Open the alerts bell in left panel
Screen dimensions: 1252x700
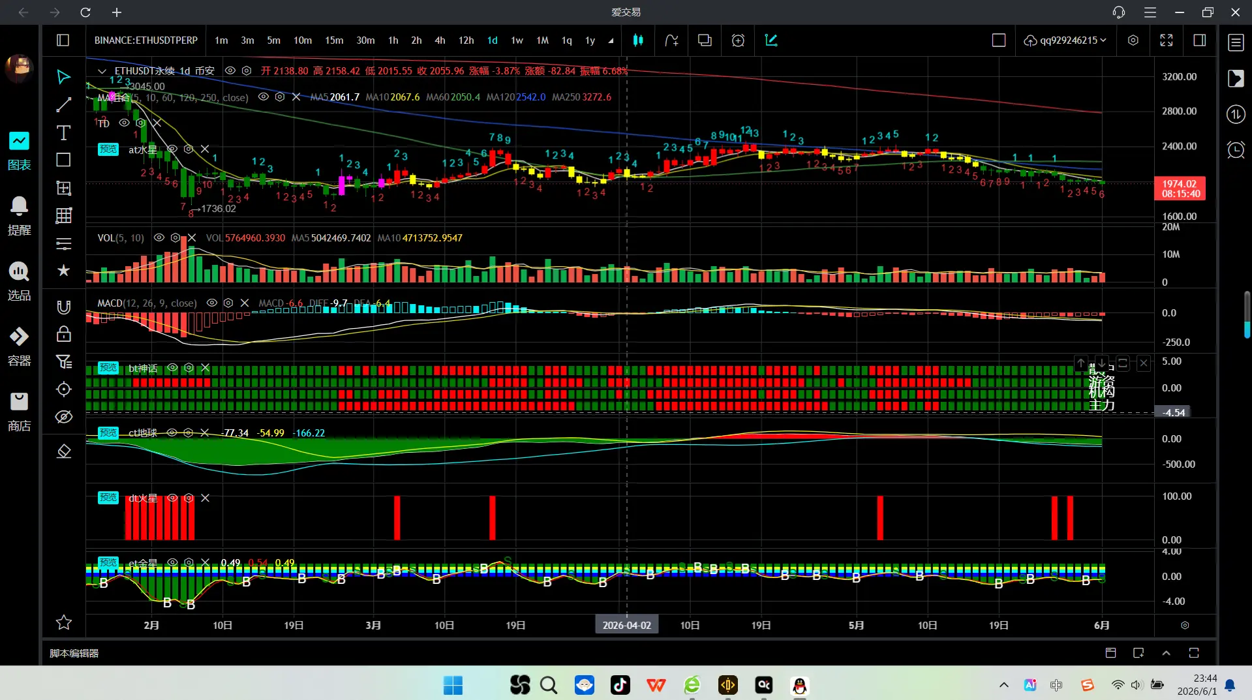click(x=19, y=215)
